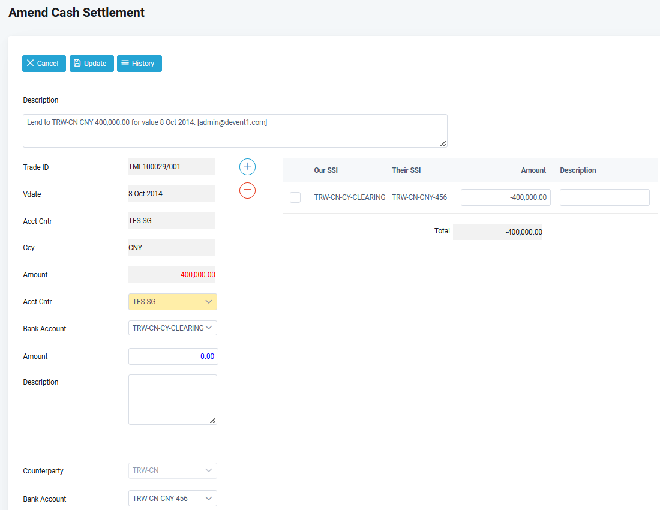This screenshot has height=510, width=660.
Task: Tick the TRW-CN-CY-CLEARING row checkbox
Action: (295, 197)
